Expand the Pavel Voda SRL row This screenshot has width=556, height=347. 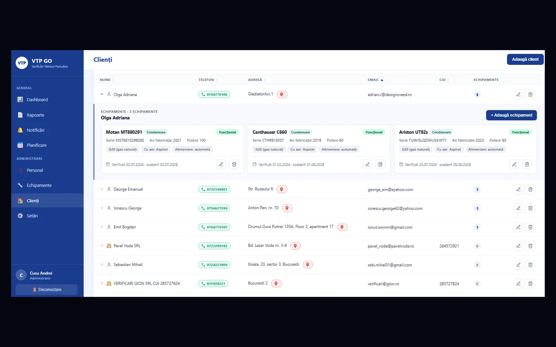pyautogui.click(x=102, y=246)
